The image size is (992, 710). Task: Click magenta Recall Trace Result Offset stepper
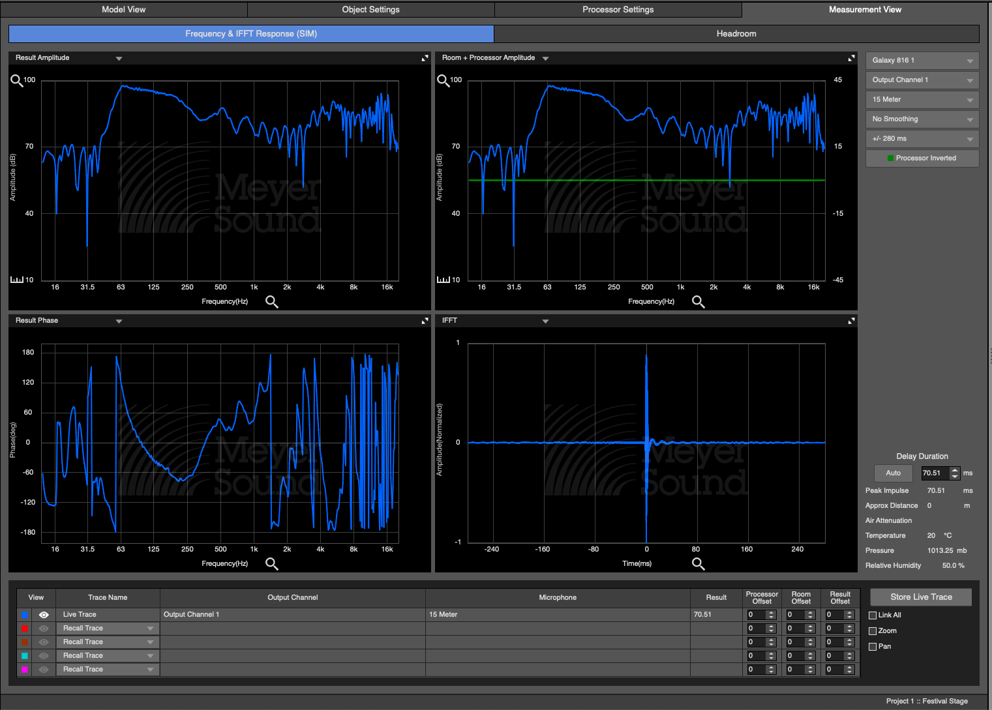[x=849, y=670]
